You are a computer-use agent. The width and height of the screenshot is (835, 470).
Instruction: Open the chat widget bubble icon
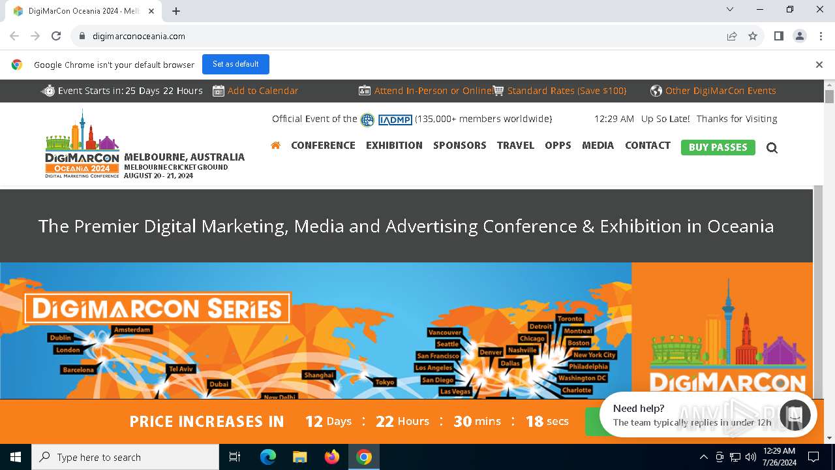795,415
